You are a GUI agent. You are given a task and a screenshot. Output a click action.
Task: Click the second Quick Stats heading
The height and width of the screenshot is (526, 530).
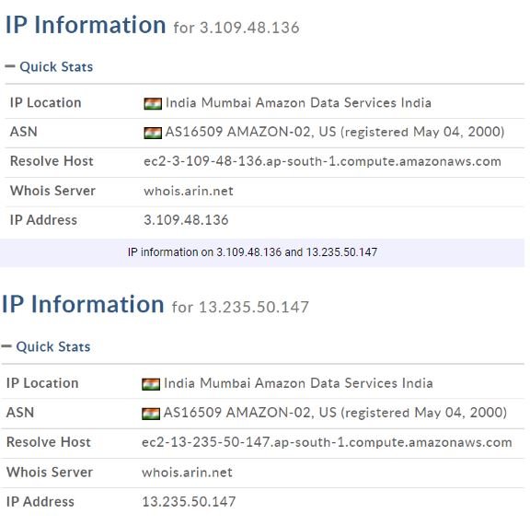click(x=53, y=346)
